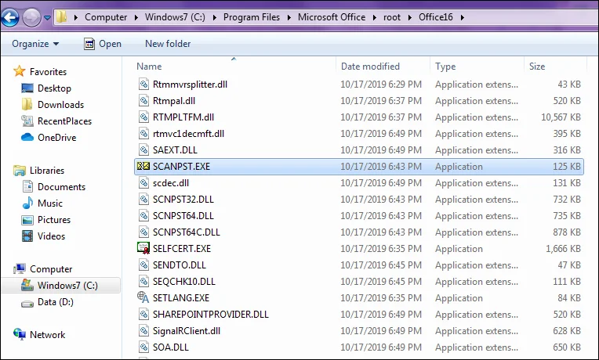The width and height of the screenshot is (599, 360).
Task: Navigate to Microsoft Office breadcrumb
Action: pos(332,17)
